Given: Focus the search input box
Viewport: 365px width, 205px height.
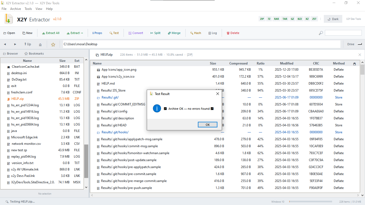Looking at the screenshot, I should pos(343,33).
